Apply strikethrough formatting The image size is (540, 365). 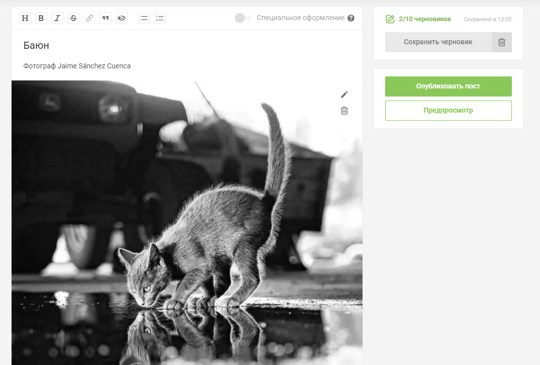tap(73, 18)
